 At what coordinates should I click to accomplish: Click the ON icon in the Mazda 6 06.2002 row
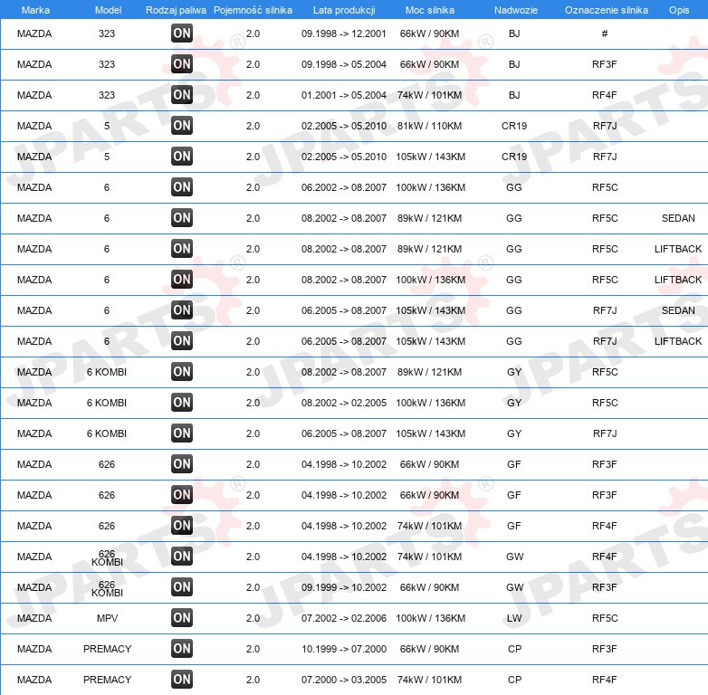tap(182, 187)
